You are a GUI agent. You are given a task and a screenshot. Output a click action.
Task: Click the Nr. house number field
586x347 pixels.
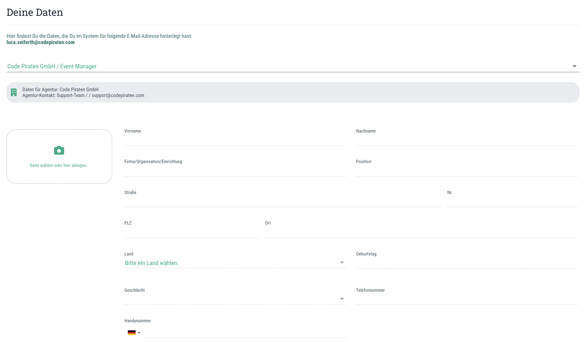512,202
